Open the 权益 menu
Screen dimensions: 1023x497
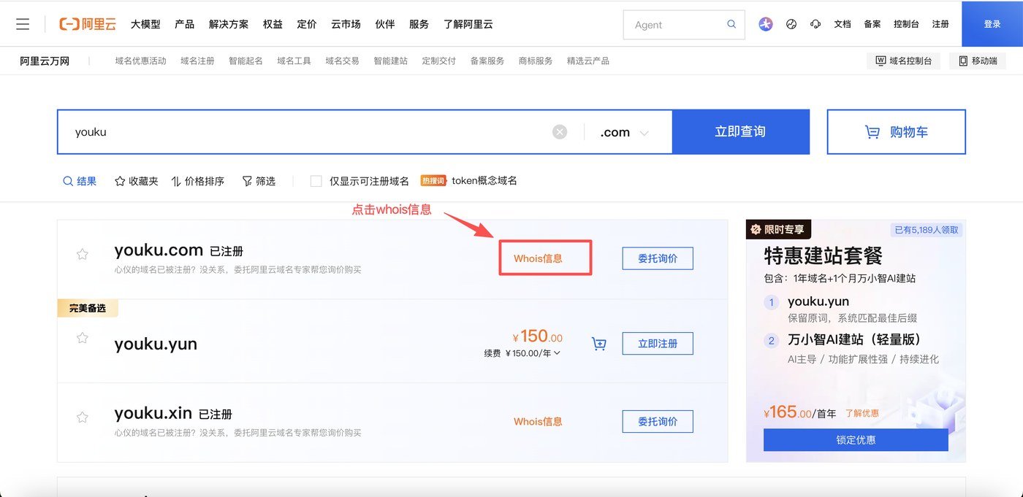tap(273, 24)
